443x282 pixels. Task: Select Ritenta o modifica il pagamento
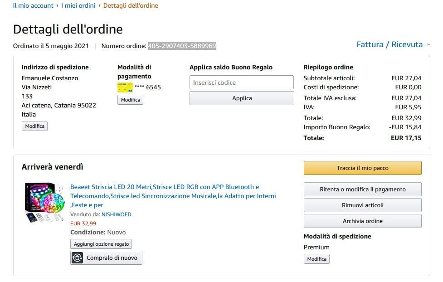pyautogui.click(x=362, y=190)
